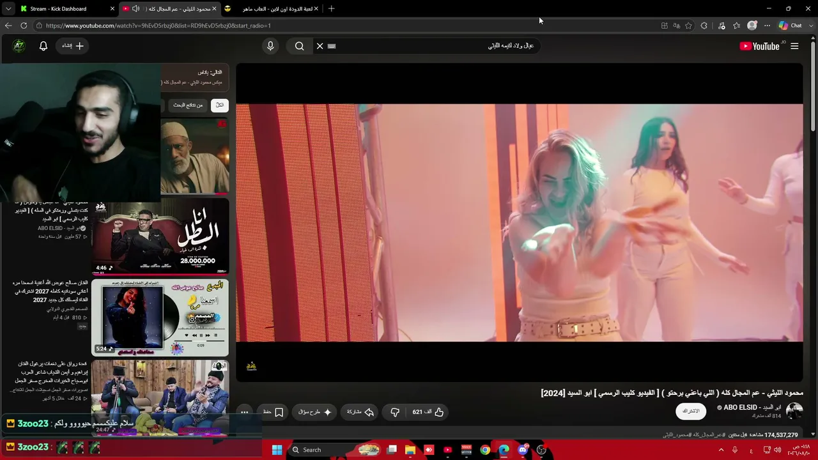
Task: Open a new browser tab
Action: (331, 9)
